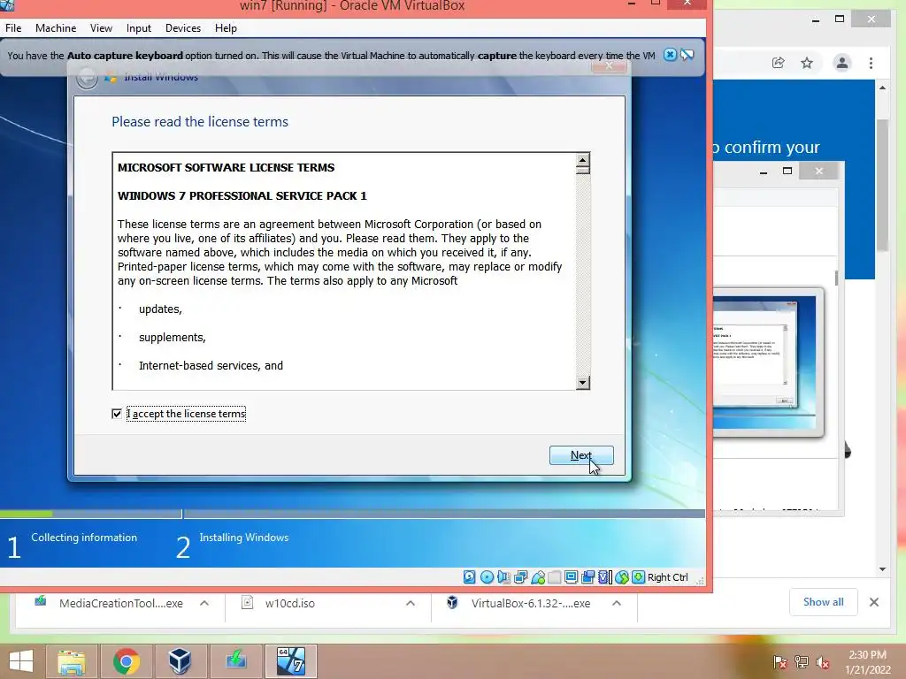Click the display settings icon in VirtualBox status bar

[572, 576]
